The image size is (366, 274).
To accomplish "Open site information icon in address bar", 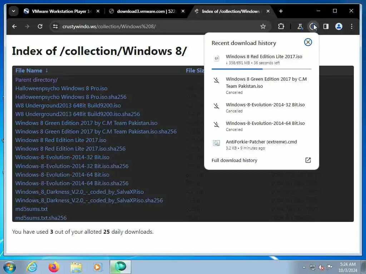I will tap(55, 26).
